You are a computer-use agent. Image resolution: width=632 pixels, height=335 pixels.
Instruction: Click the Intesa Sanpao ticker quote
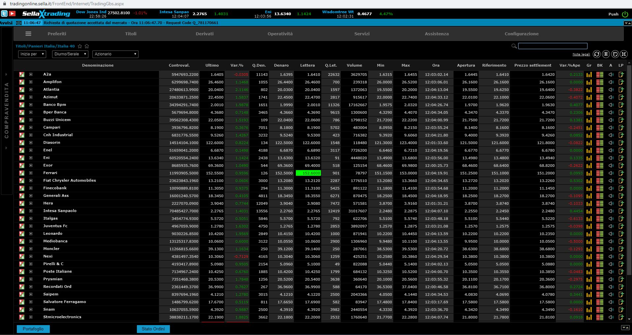(194, 14)
